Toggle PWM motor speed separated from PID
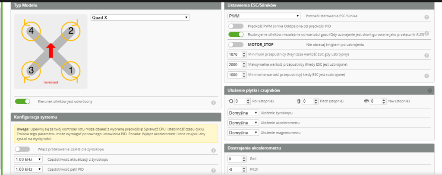The height and width of the screenshot is (175, 442). click(x=236, y=26)
